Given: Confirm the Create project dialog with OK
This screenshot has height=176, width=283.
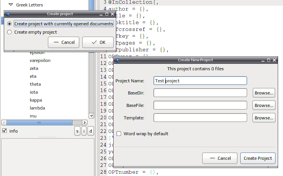Looking at the screenshot, I should point(98,42).
